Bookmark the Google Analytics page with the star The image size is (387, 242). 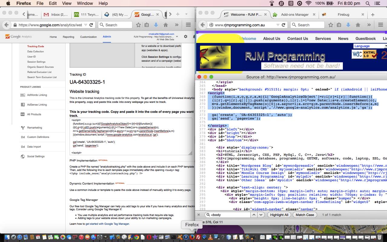[138, 25]
